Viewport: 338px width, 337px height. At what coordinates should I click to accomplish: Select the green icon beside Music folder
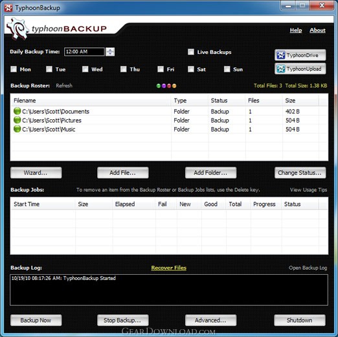[x=17, y=129]
